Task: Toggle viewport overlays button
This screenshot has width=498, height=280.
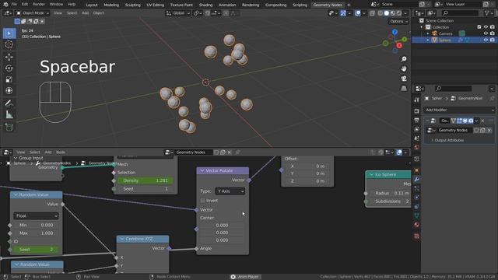Action: click(x=358, y=13)
